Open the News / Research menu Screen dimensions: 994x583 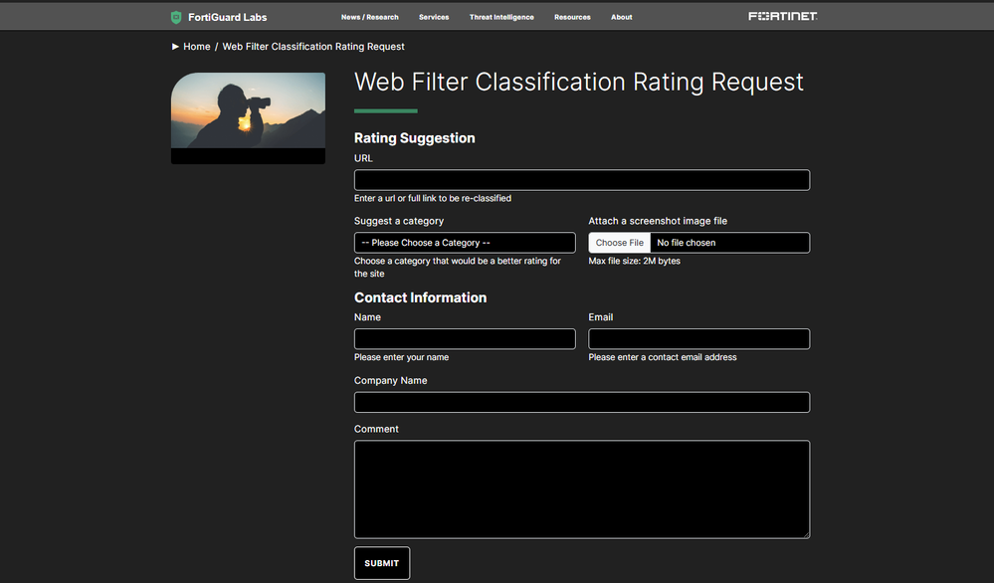[x=369, y=17]
